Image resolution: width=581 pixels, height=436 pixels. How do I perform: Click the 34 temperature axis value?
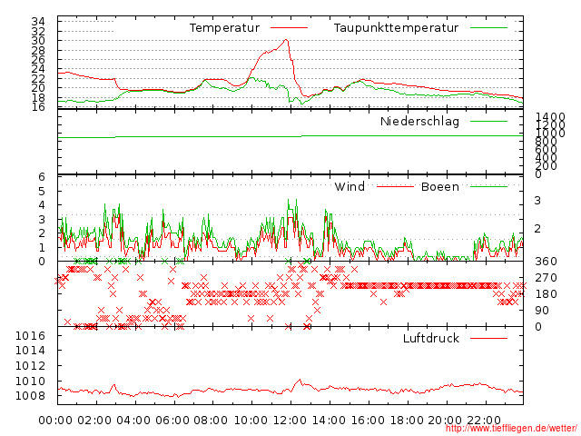pyautogui.click(x=38, y=22)
